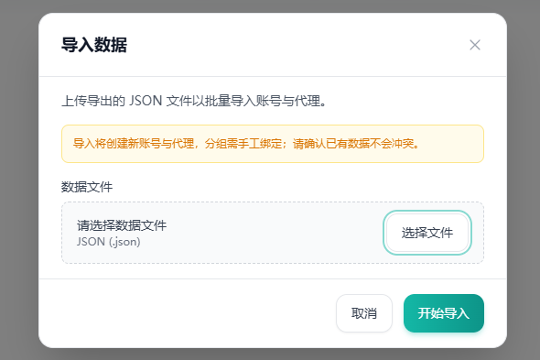Click the 数据文件 field label
This screenshot has width=540, height=360.
tap(87, 187)
